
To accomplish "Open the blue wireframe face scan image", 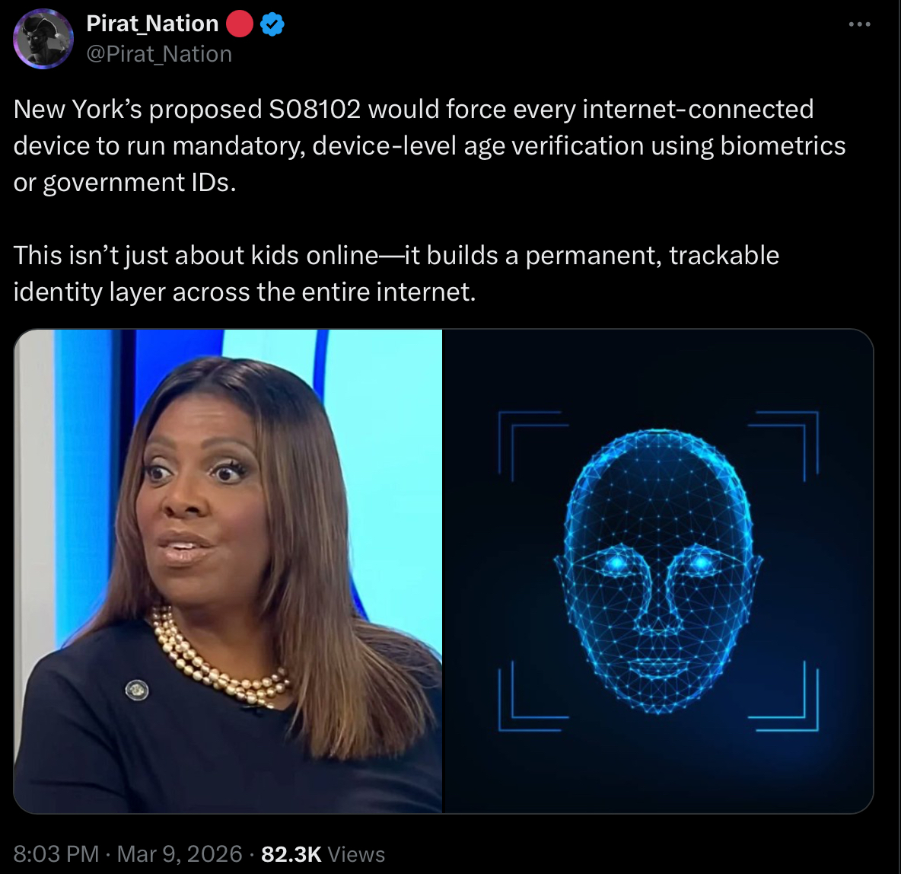I will pos(658,571).
